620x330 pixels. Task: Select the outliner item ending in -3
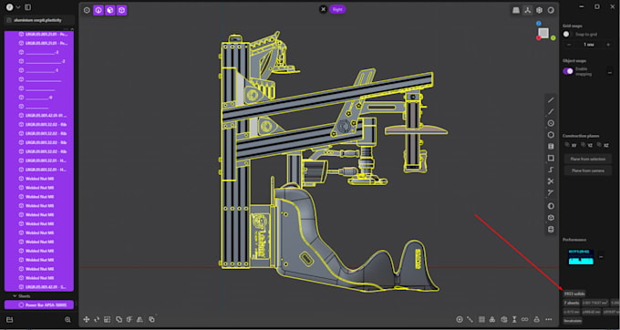tap(38, 52)
